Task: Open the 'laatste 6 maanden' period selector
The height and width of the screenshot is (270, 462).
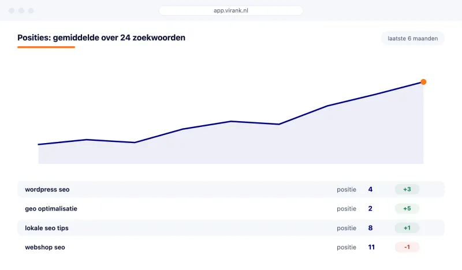Action: click(412, 38)
